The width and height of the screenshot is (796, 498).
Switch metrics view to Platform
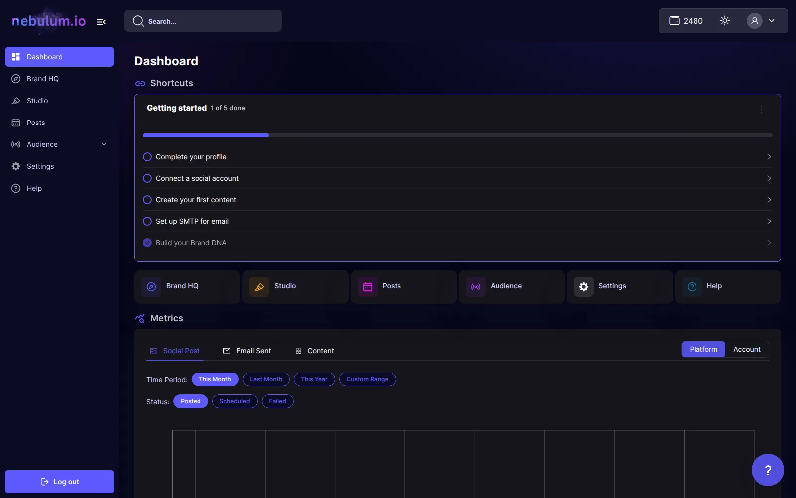[x=703, y=349]
